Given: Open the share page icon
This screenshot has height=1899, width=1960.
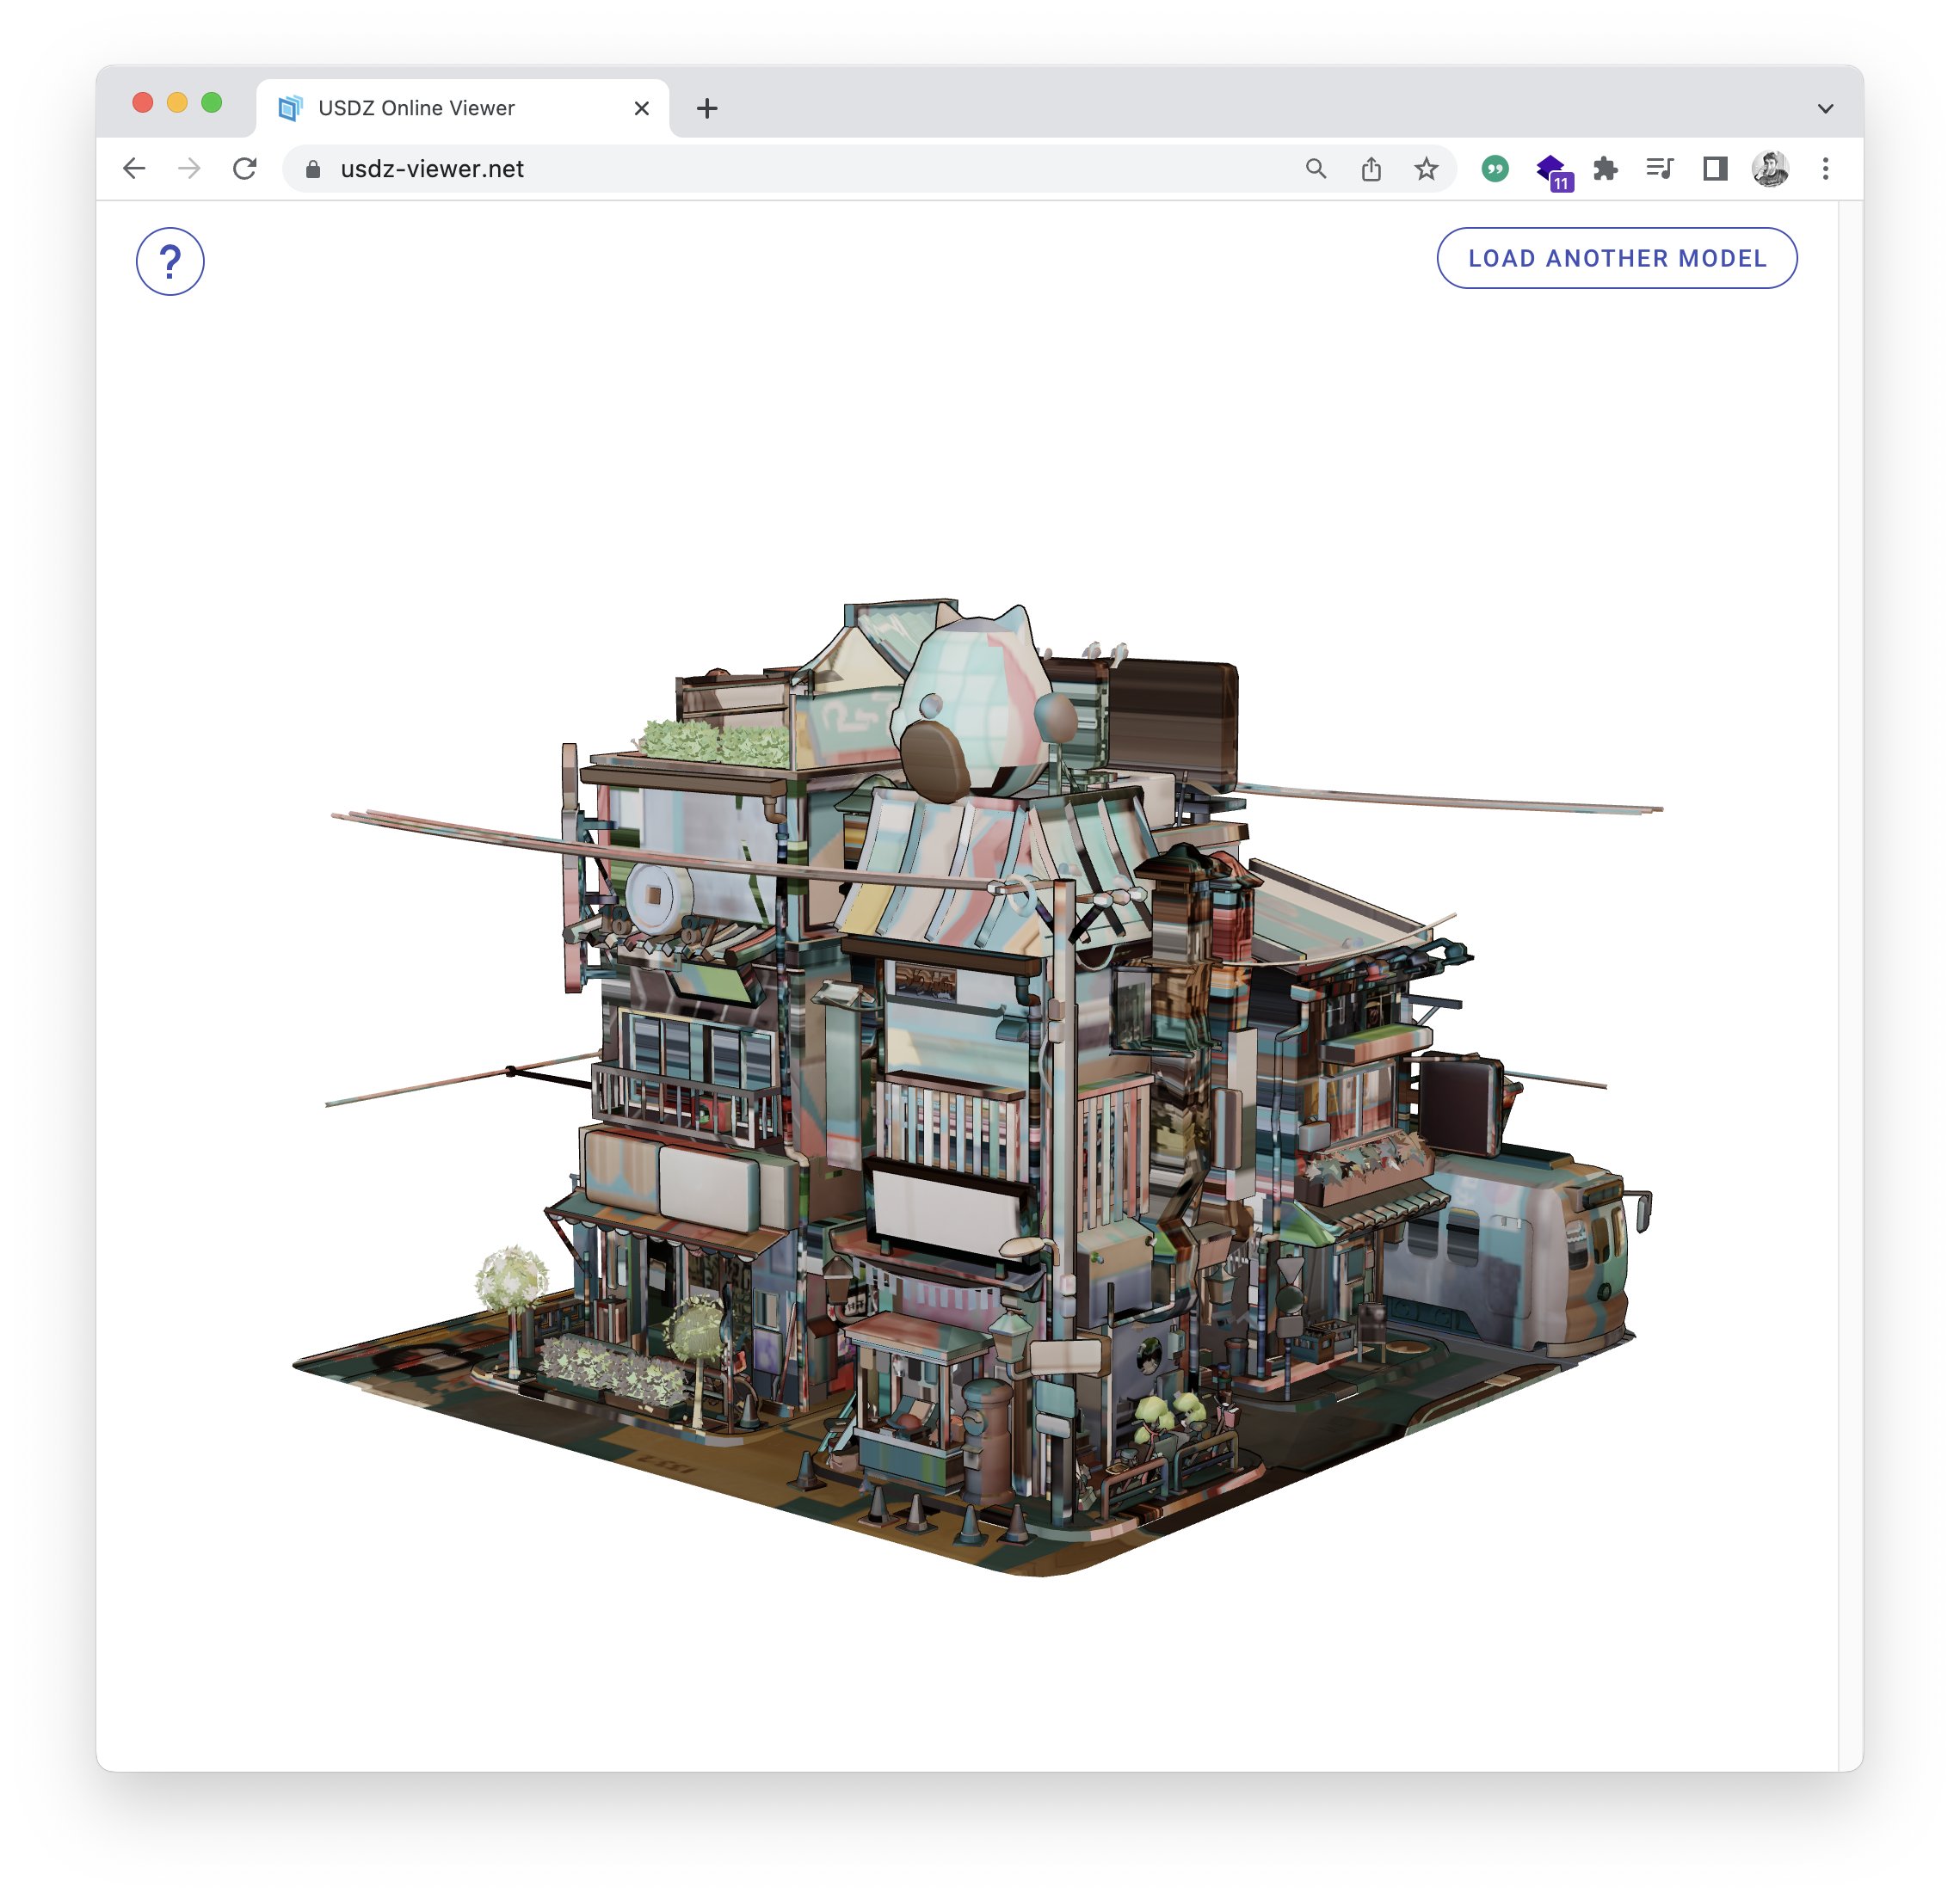Looking at the screenshot, I should tap(1371, 169).
